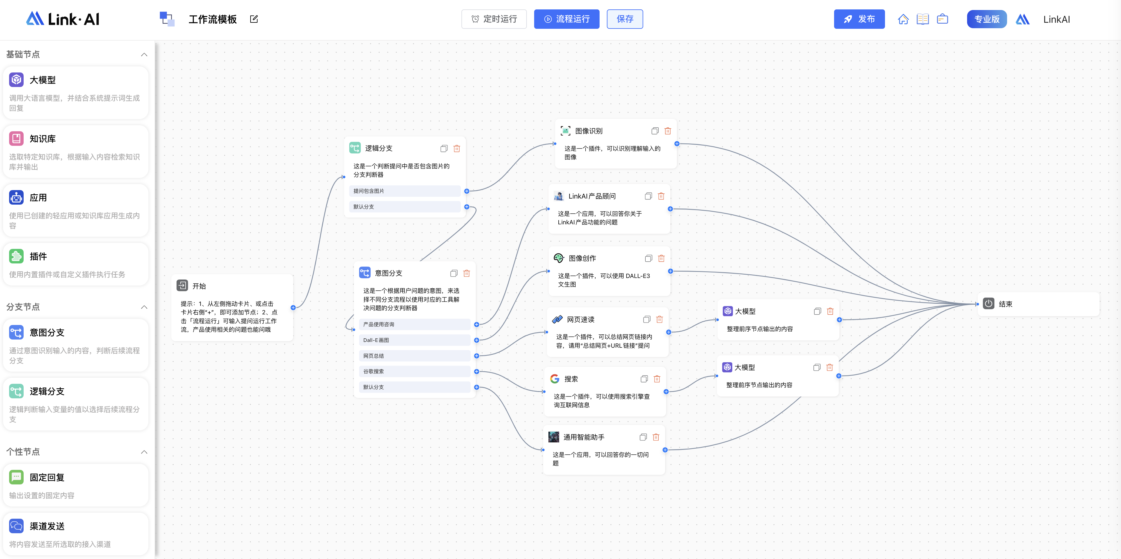The image size is (1121, 559).
Task: Click the 流程运行 button
Action: 566,19
